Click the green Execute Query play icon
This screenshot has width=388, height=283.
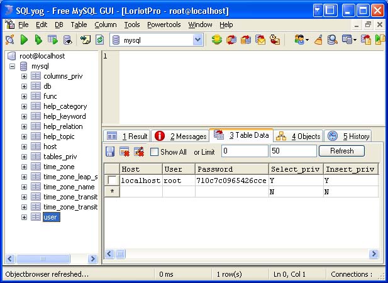[x=25, y=40]
